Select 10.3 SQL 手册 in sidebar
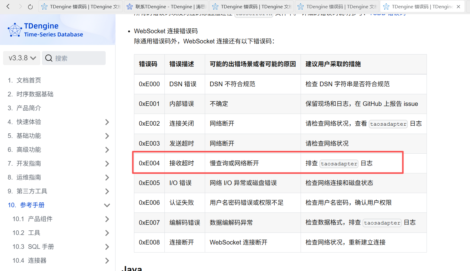This screenshot has height=271, width=470. pos(41,247)
